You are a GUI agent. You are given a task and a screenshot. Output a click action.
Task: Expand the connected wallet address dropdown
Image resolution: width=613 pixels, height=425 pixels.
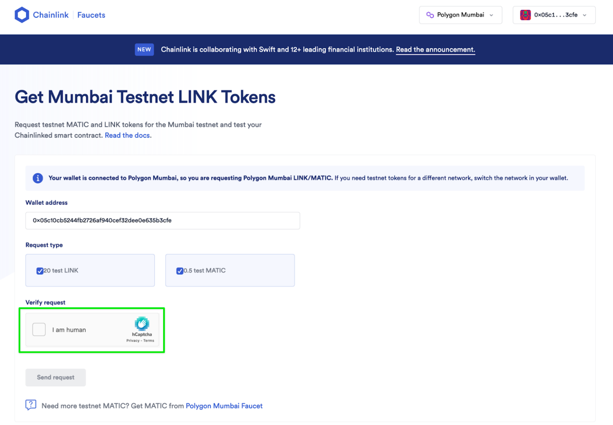pyautogui.click(x=554, y=15)
